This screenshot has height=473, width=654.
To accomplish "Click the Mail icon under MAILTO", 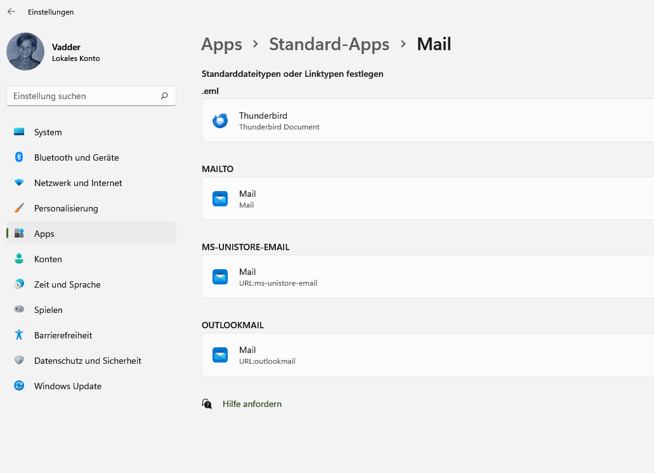I will (220, 199).
